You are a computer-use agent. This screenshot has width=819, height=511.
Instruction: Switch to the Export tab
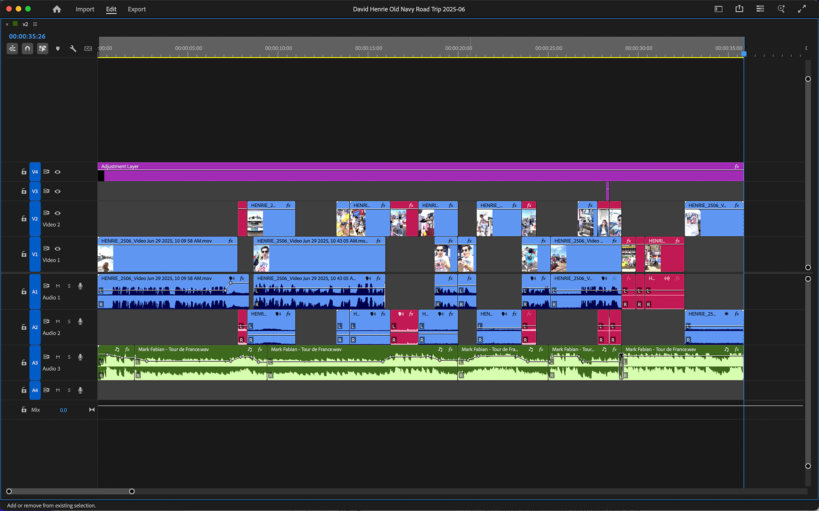(x=136, y=9)
